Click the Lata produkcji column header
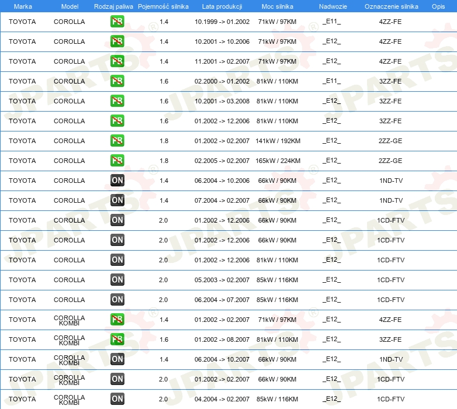This screenshot has height=409, width=457. (222, 6)
